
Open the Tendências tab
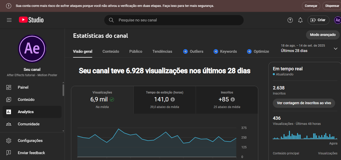162,51
